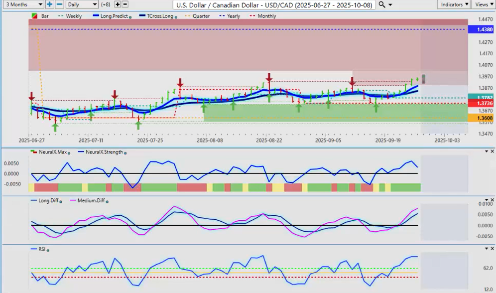
Task: Expand the arrow next to search magnifier
Action: tap(390, 4)
